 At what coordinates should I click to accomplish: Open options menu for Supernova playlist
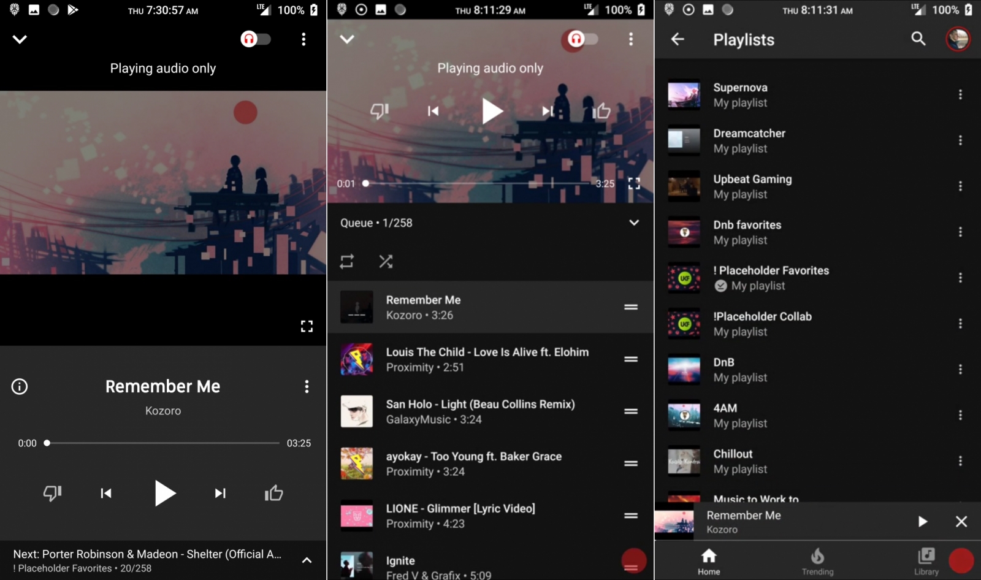[x=960, y=94]
